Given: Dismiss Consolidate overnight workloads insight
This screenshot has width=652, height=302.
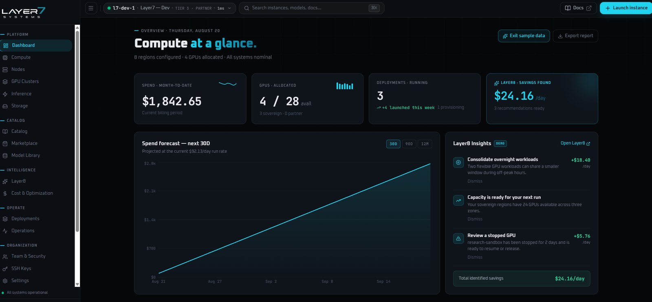Looking at the screenshot, I should point(475,182).
